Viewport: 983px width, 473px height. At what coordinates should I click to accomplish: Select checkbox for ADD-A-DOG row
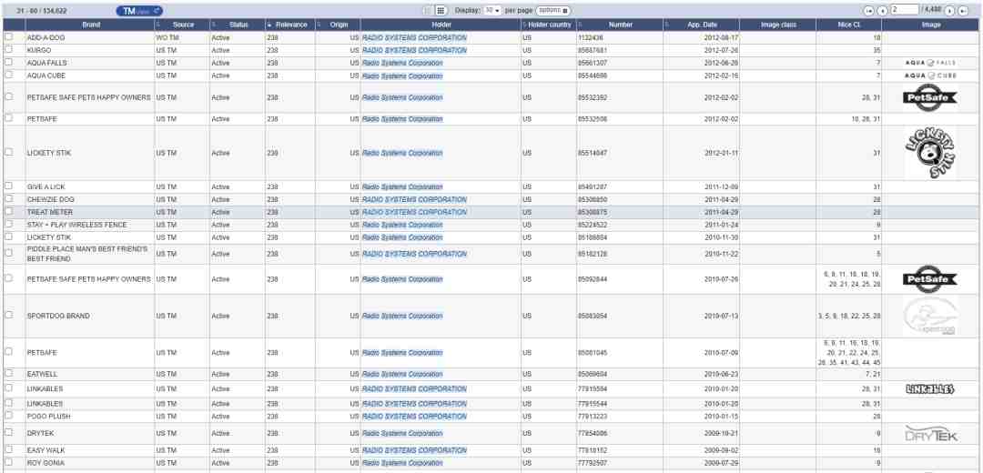(x=8, y=37)
